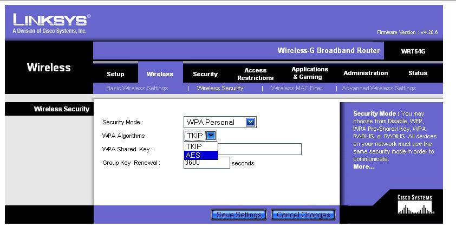Open the More... help link

pyautogui.click(x=363, y=166)
